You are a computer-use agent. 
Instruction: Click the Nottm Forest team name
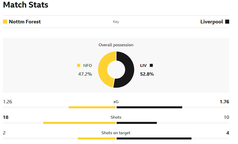[x=25, y=22]
